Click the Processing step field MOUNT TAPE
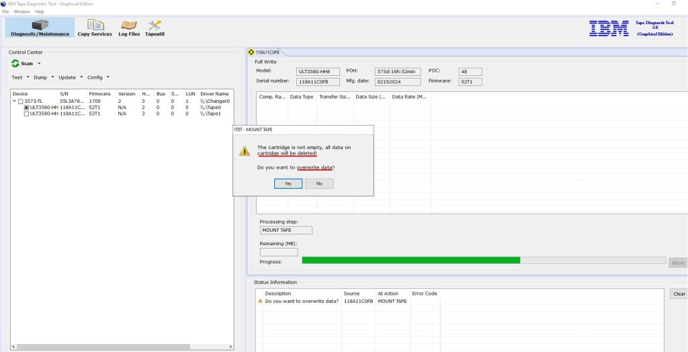The image size is (688, 352). 286,230
